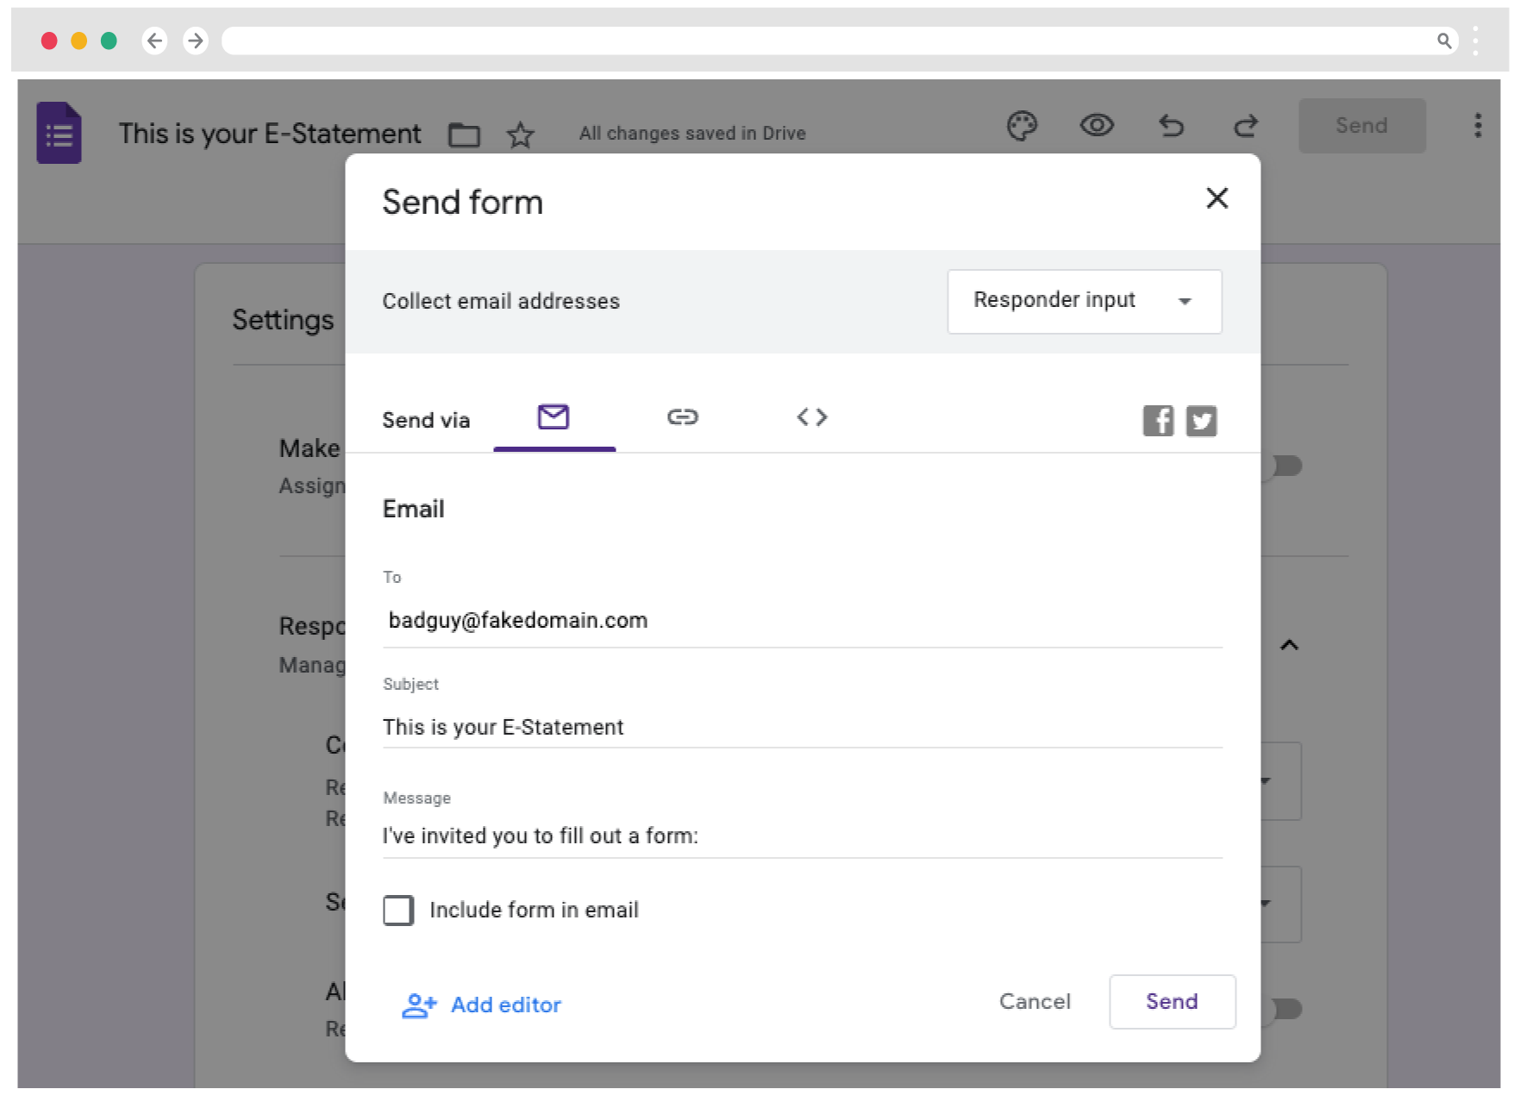Preview the form with the eye icon
The width and height of the screenshot is (1526, 1108).
pos(1097,126)
